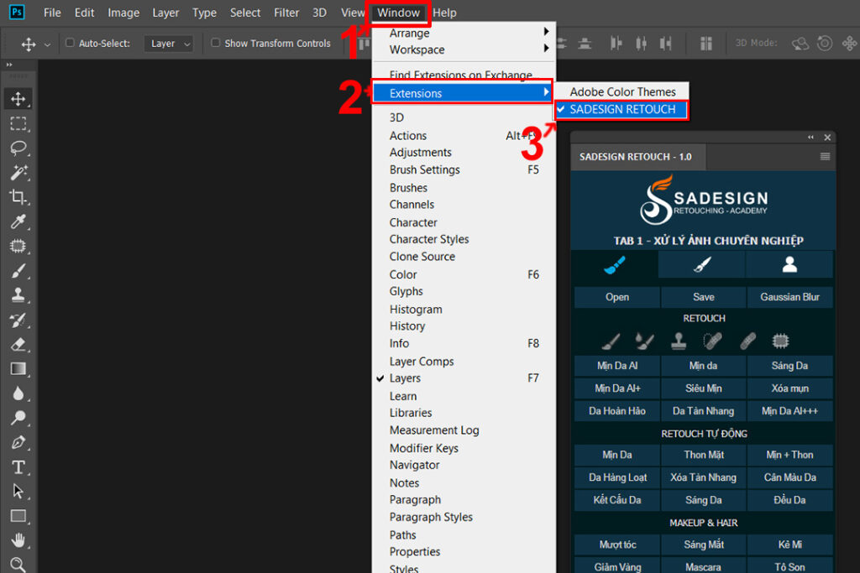860x573 pixels.
Task: Select the Eraser tool
Action: (18, 344)
